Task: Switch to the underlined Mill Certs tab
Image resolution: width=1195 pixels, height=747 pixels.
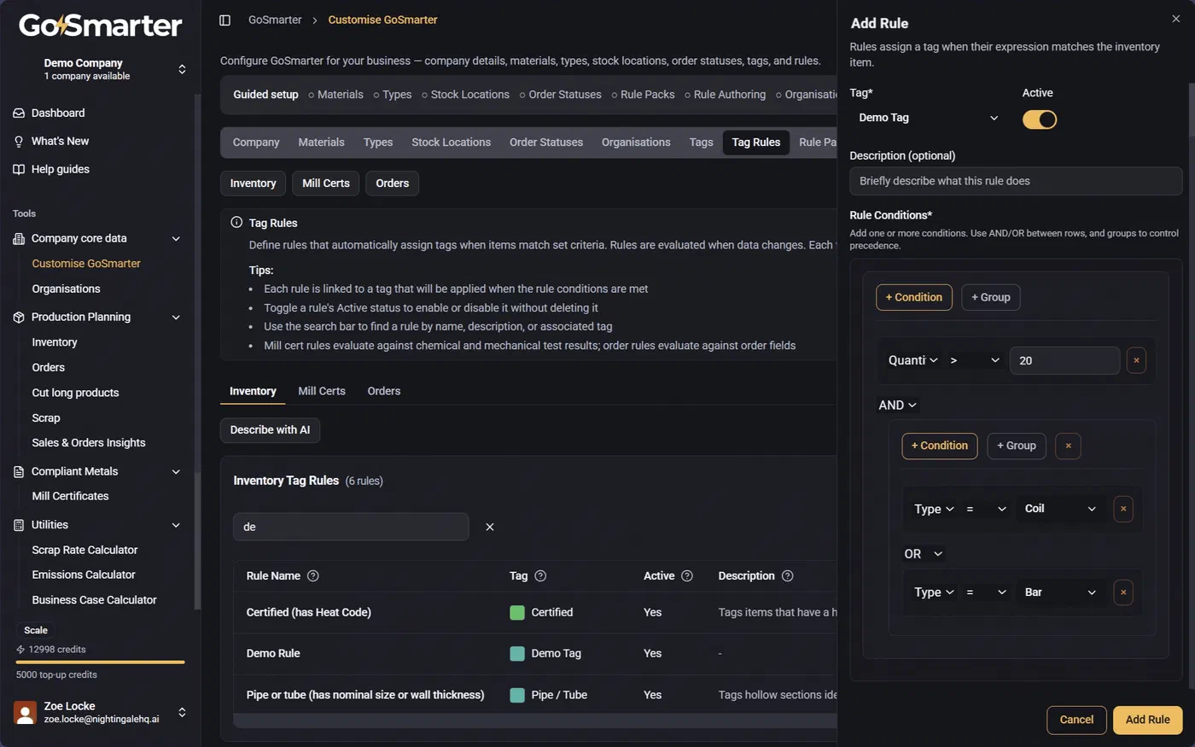Action: point(322,391)
